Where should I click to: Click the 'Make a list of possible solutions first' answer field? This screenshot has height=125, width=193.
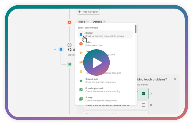click(x=116, y=105)
